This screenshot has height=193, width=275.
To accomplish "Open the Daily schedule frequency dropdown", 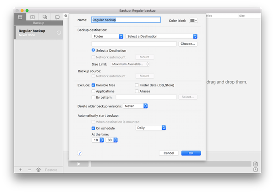I will coord(150,128).
